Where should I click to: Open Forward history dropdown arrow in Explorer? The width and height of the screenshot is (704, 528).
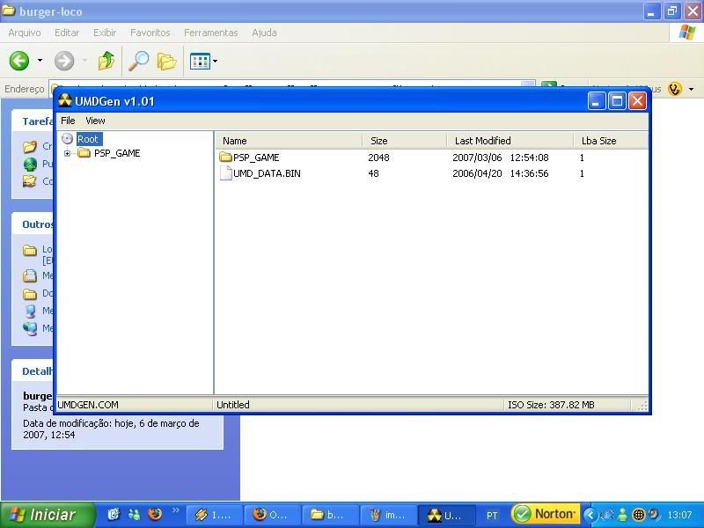[84, 60]
